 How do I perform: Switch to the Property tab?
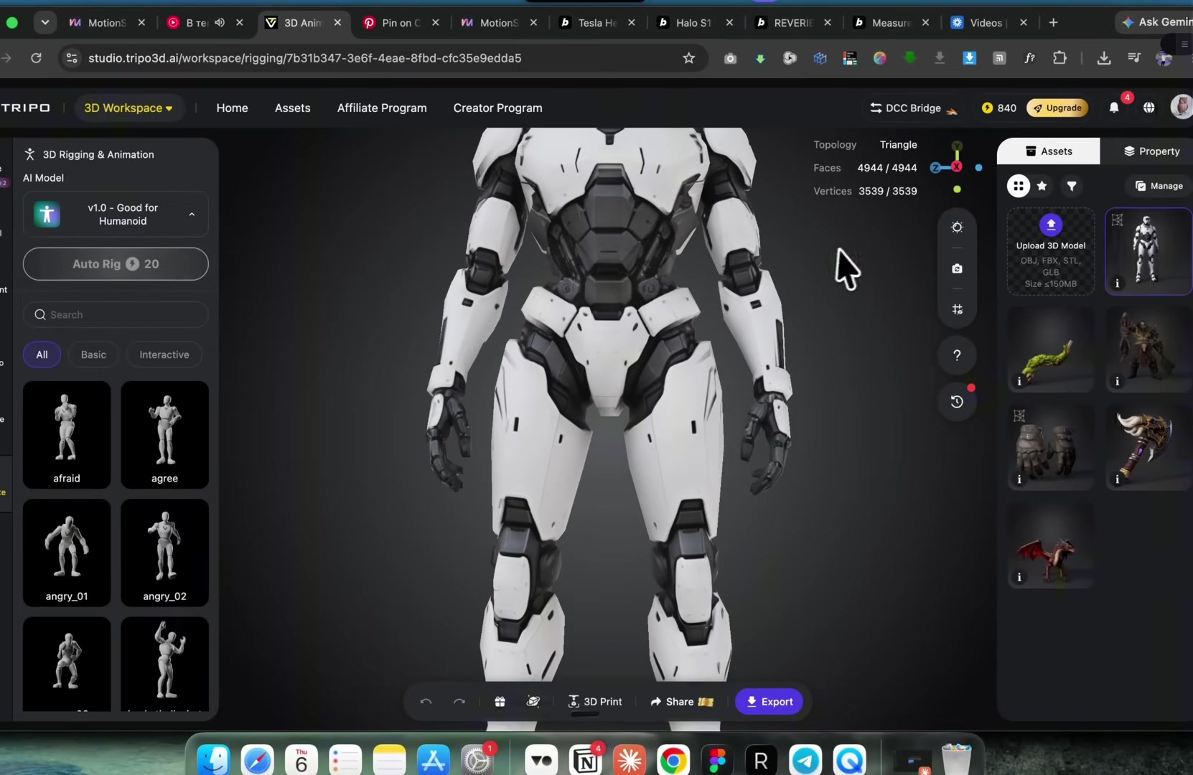(1151, 151)
